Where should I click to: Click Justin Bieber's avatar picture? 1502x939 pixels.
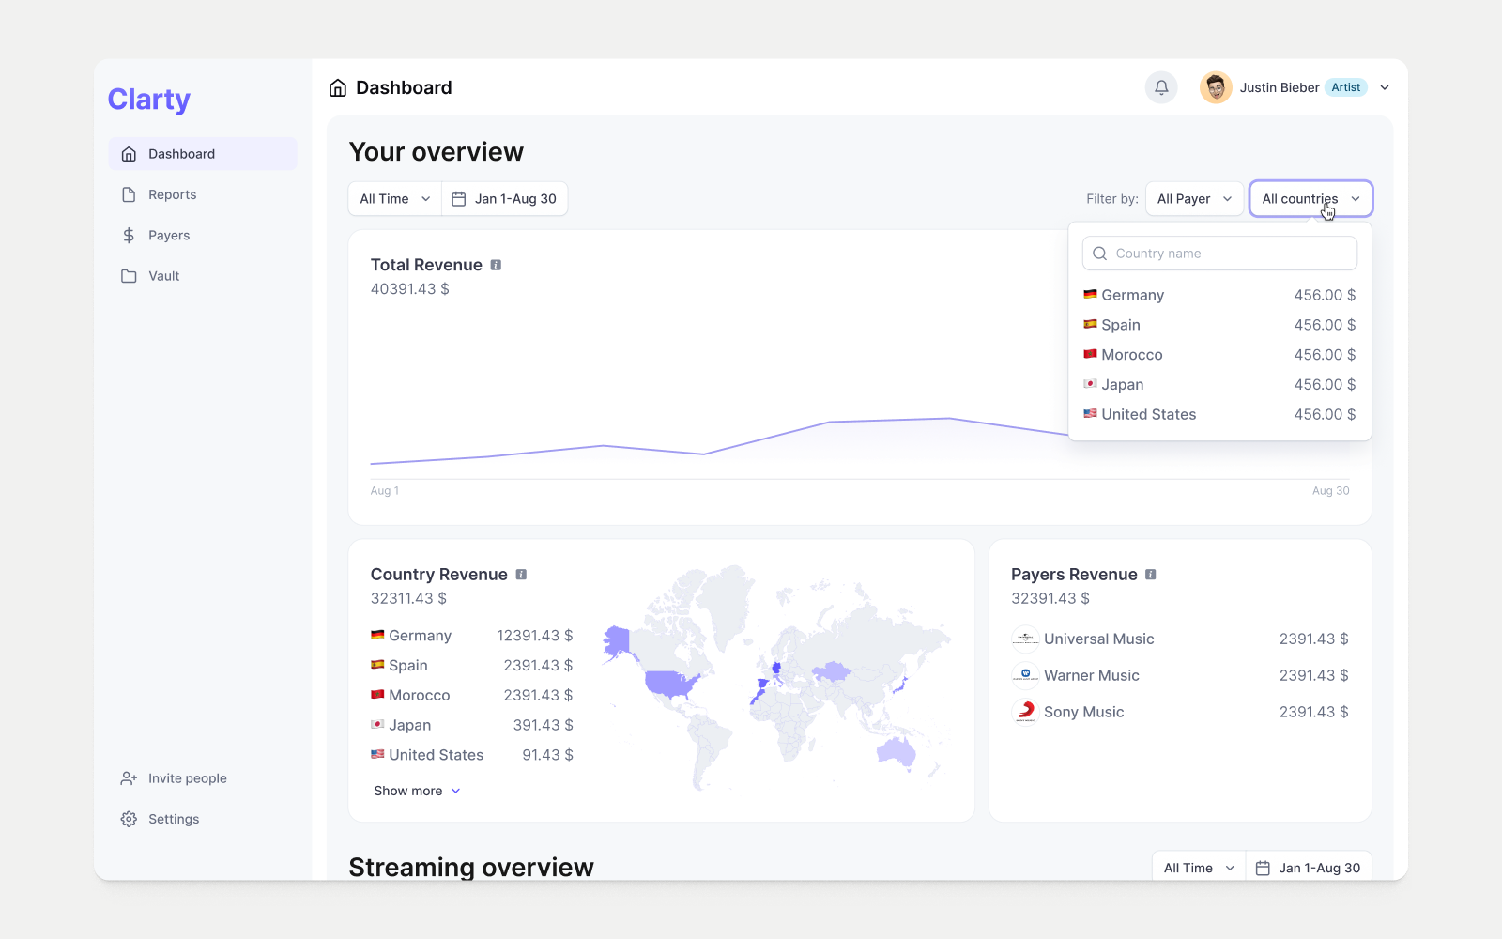[1216, 87]
